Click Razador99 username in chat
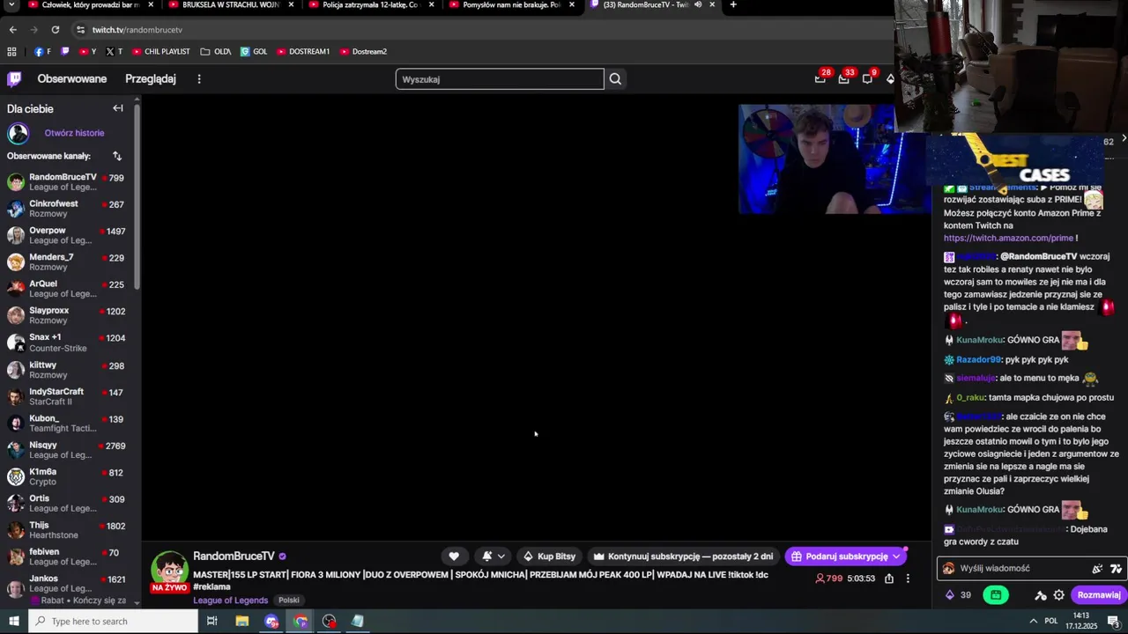This screenshot has height=634, width=1128. click(x=978, y=360)
